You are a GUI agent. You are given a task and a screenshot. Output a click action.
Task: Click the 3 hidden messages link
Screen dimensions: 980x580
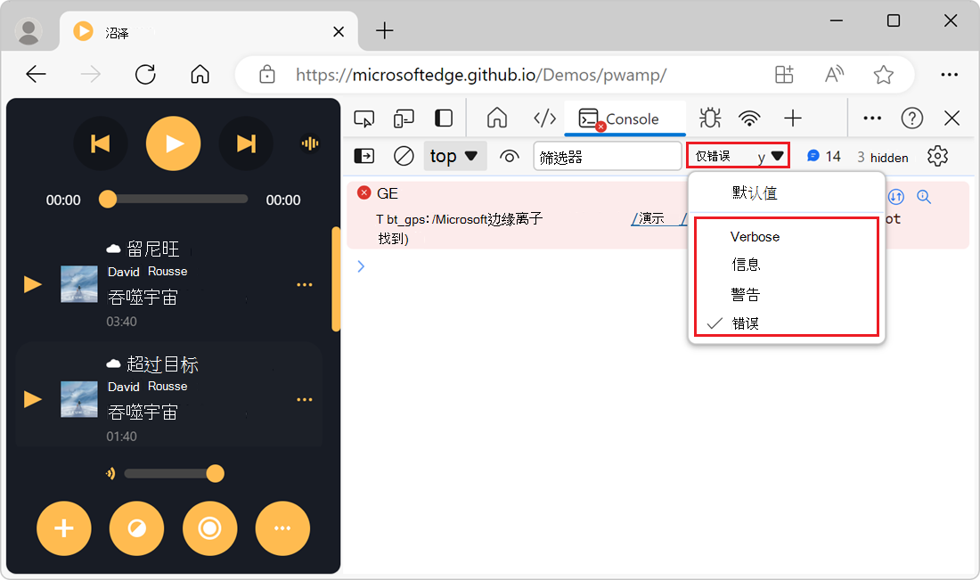pyautogui.click(x=882, y=156)
